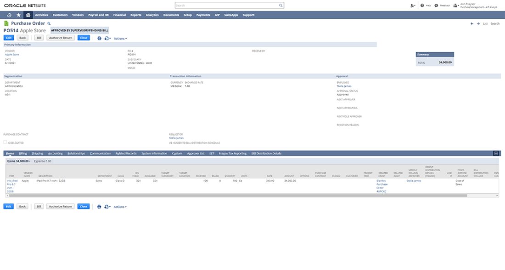505x270 pixels.
Task: Click the bottom blue Close button
Action: click(84, 207)
